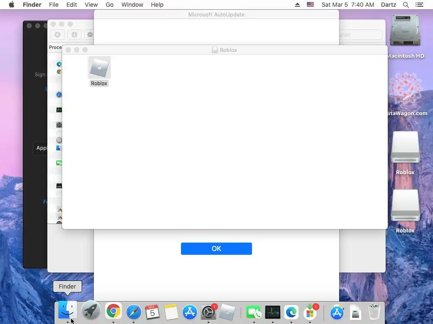Click Activity Monitor search field

[361, 35]
